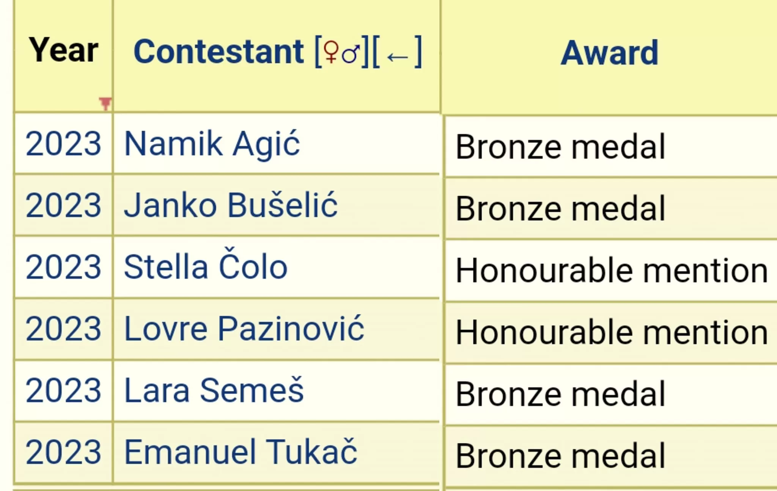Select Lovre Pazinović contestant link
The width and height of the screenshot is (777, 491).
[244, 329]
